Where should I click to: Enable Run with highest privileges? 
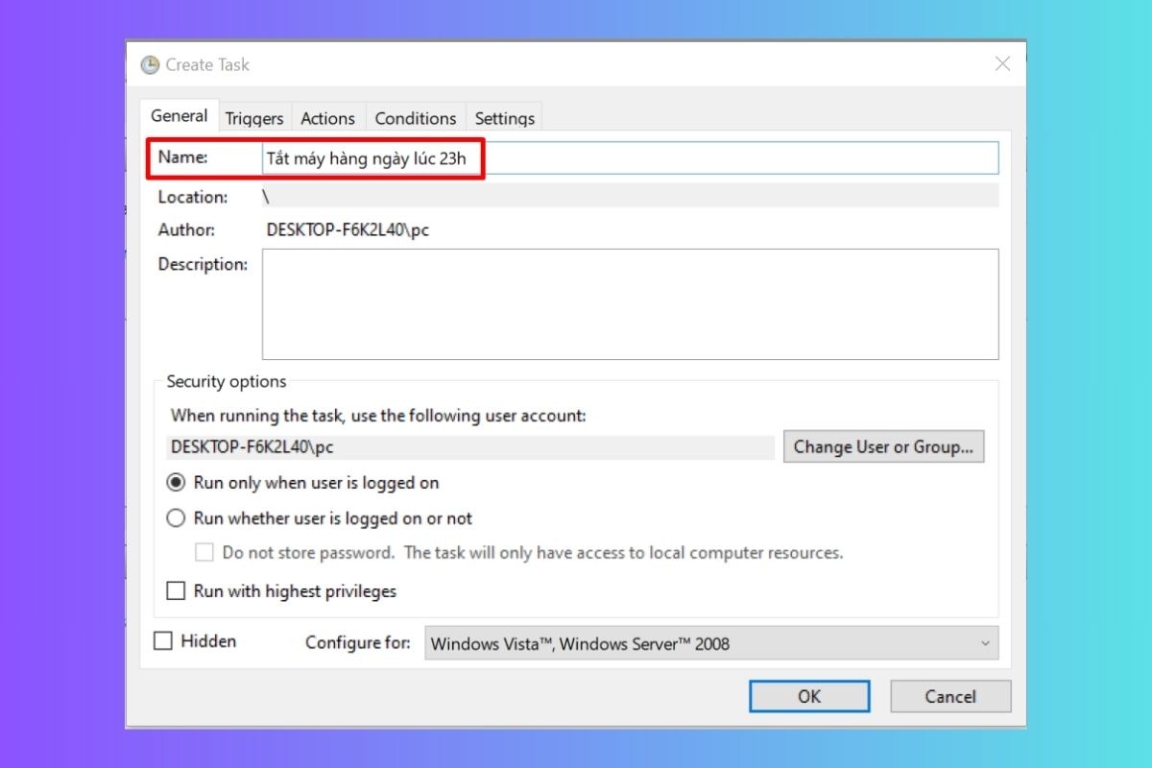[x=176, y=591]
